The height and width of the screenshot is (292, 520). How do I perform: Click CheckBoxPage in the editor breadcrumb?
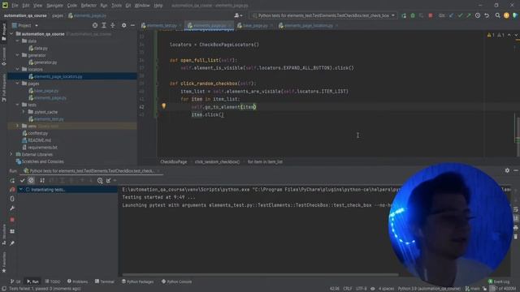coord(174,162)
